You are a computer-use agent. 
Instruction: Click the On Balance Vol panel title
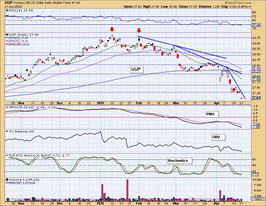point(22,131)
